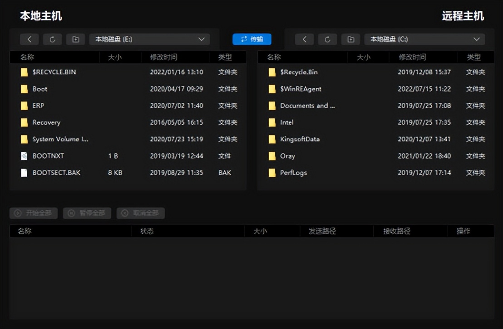
Task: Click the 远程主机 remote host header
Action: click(x=463, y=16)
